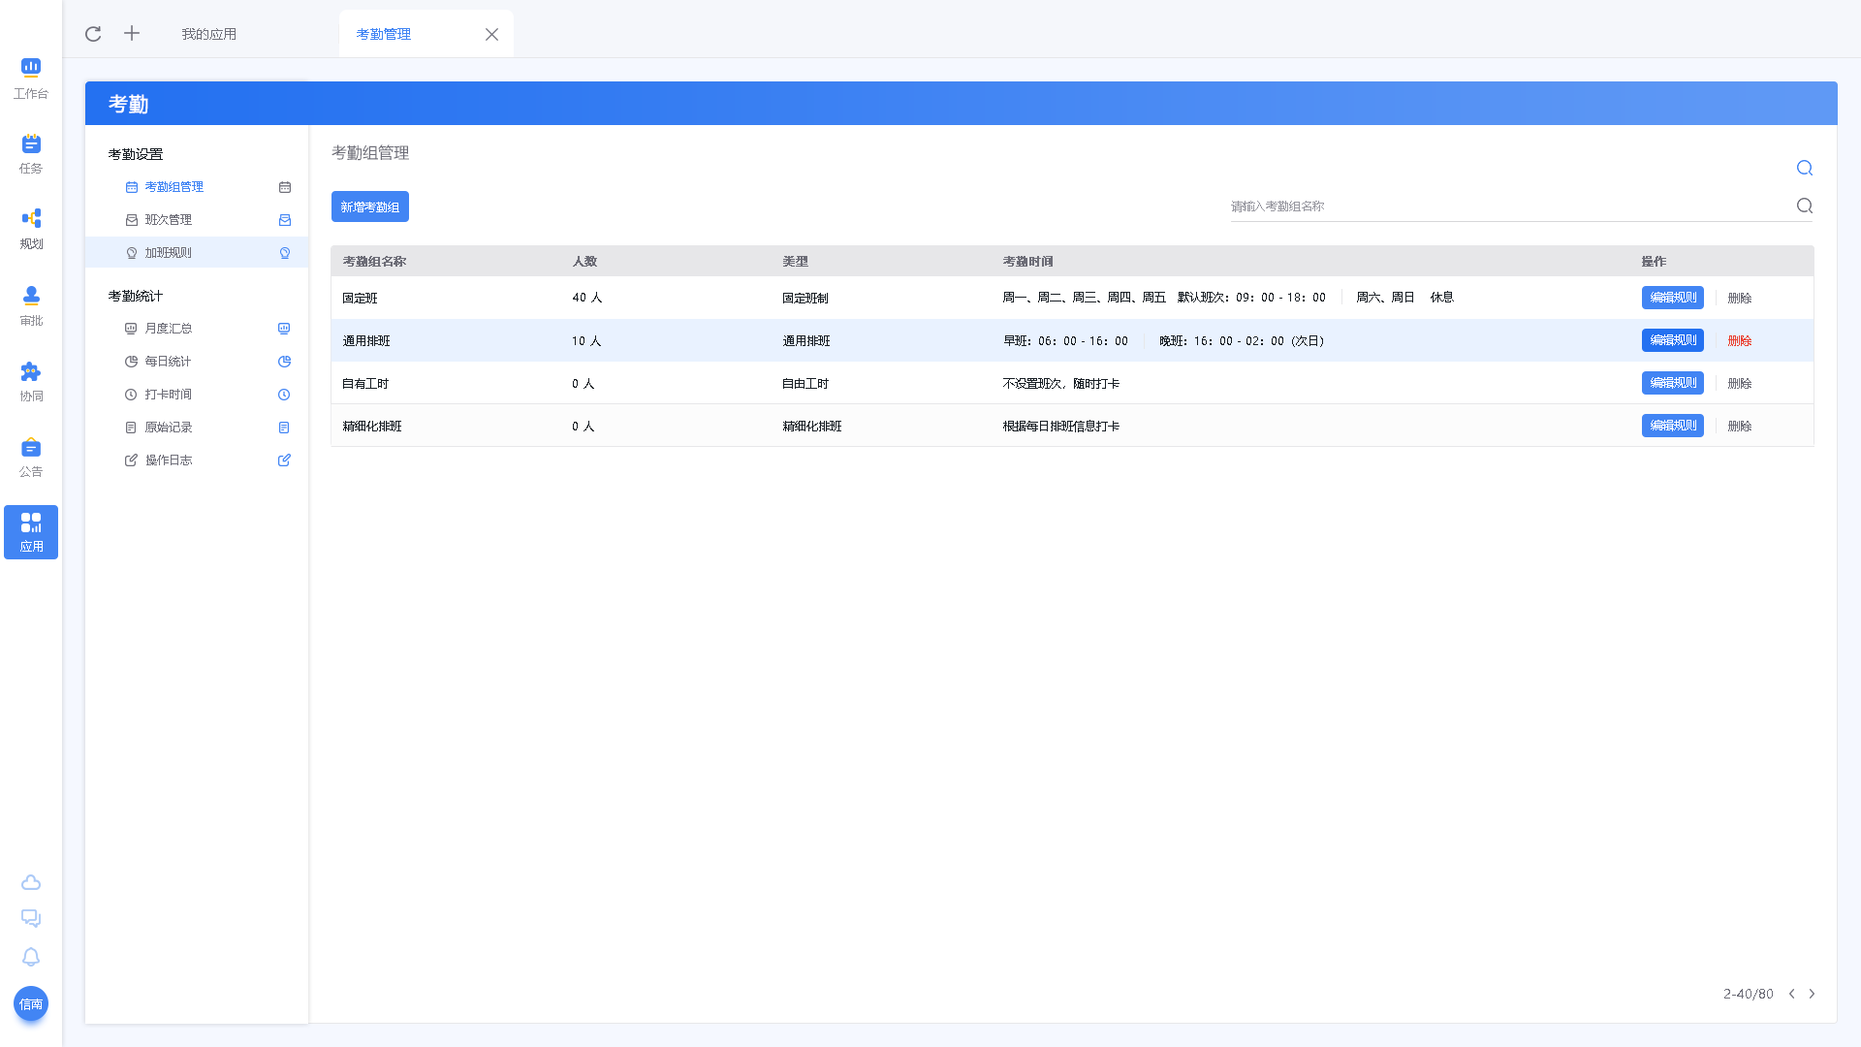Image resolution: width=1861 pixels, height=1047 pixels.
Task: Click bulb icon right of 加班规则
Action: click(x=285, y=253)
